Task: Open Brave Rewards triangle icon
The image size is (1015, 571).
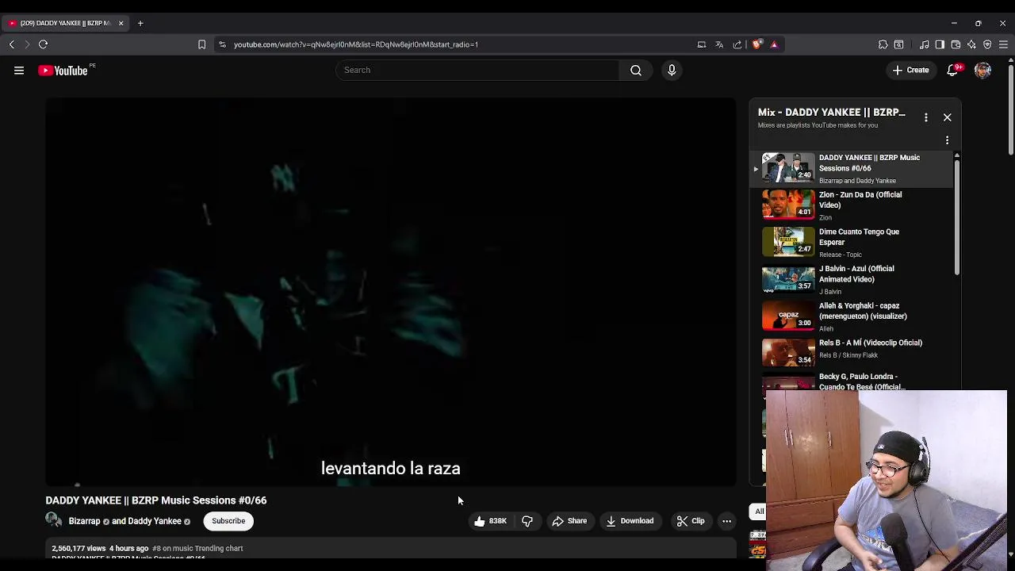Action: click(x=774, y=44)
